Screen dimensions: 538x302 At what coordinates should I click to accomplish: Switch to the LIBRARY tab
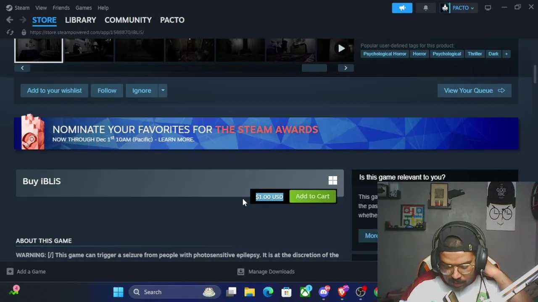click(x=80, y=20)
